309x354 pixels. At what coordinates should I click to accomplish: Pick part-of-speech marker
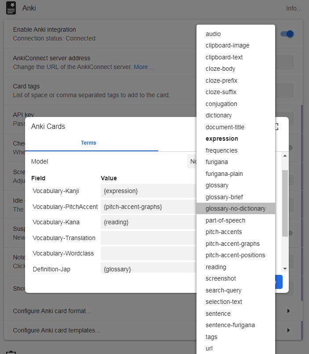[x=236, y=220]
